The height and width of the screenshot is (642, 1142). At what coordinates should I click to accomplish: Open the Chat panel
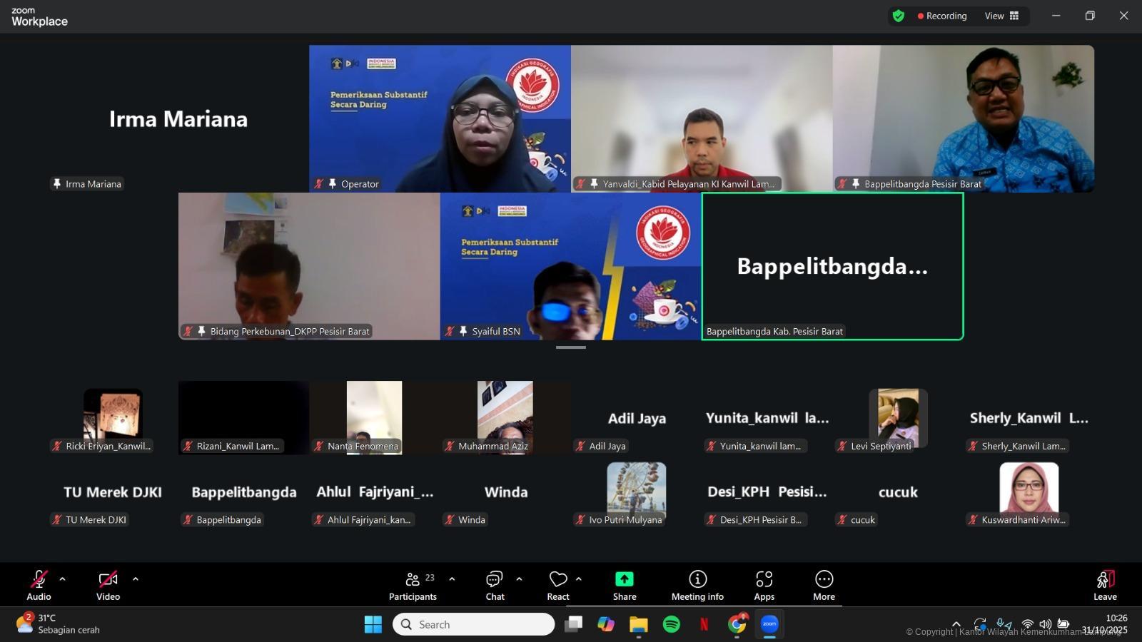click(495, 586)
